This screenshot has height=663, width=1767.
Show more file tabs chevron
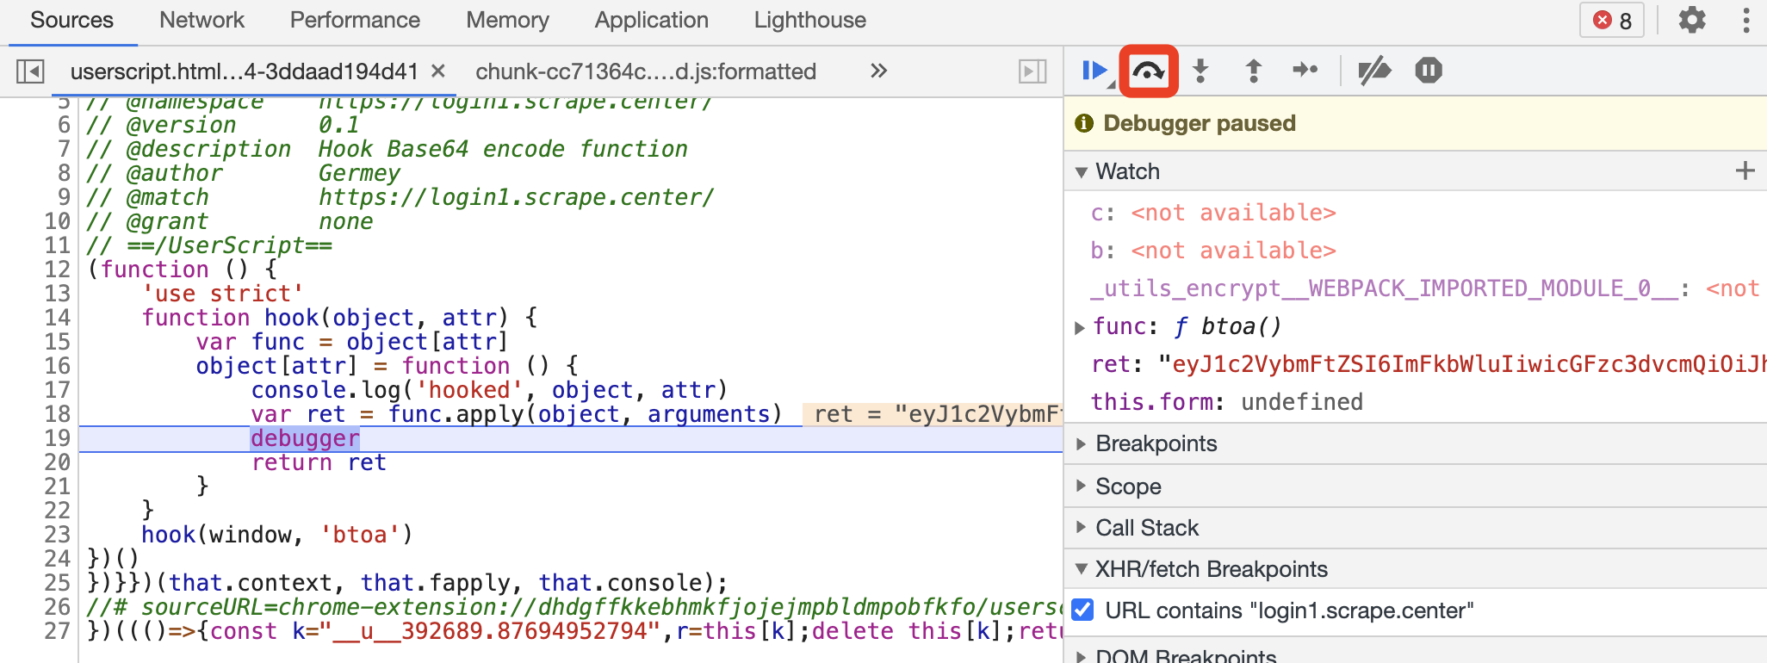[x=878, y=71]
